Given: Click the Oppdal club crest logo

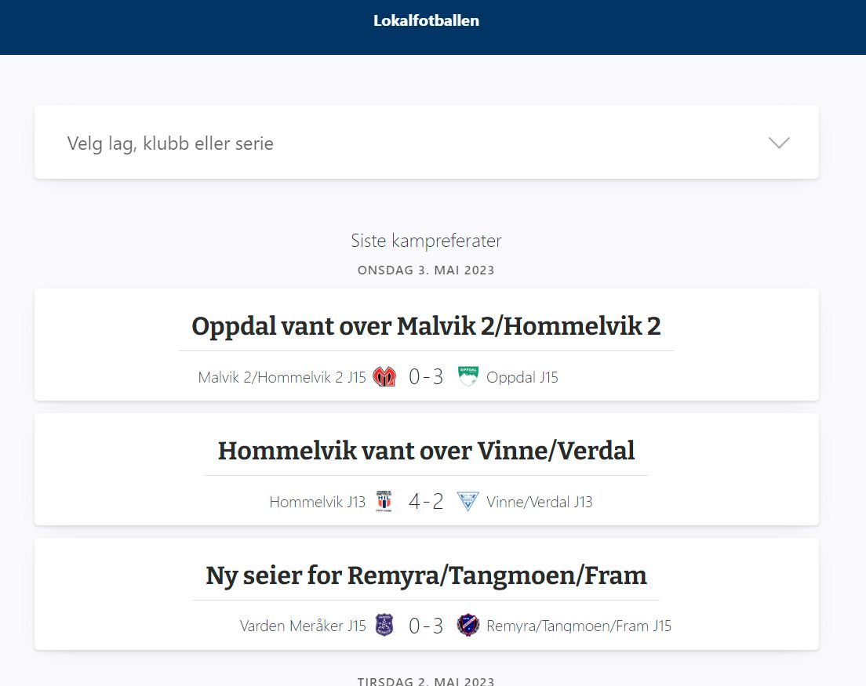Looking at the screenshot, I should pos(468,376).
